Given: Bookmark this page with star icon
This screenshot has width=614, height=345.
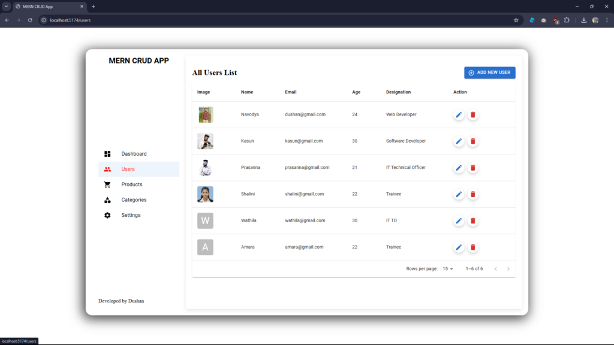Looking at the screenshot, I should (x=516, y=20).
